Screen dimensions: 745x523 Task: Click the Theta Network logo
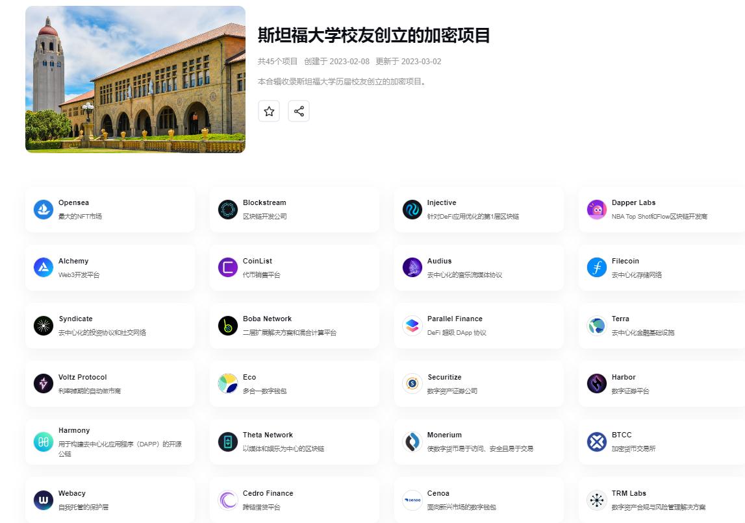click(228, 442)
